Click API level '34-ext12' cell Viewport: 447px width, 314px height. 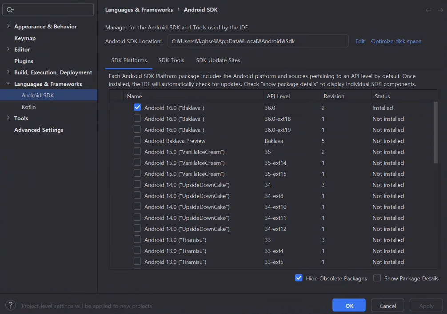pyautogui.click(x=275, y=229)
